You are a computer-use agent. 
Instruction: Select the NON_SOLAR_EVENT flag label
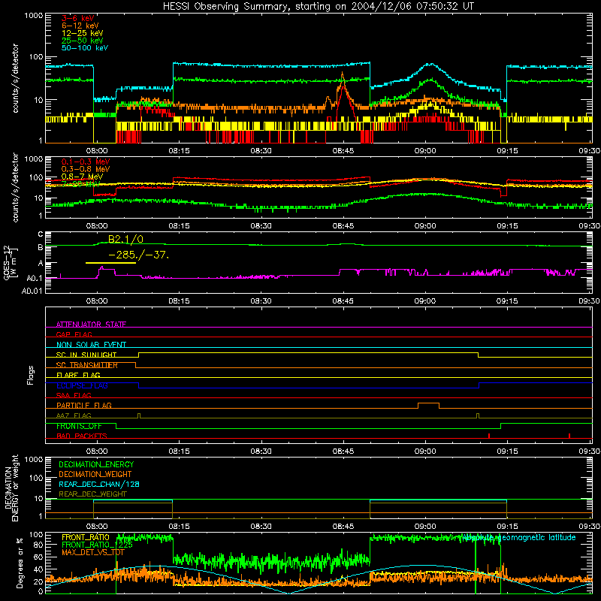(x=91, y=345)
